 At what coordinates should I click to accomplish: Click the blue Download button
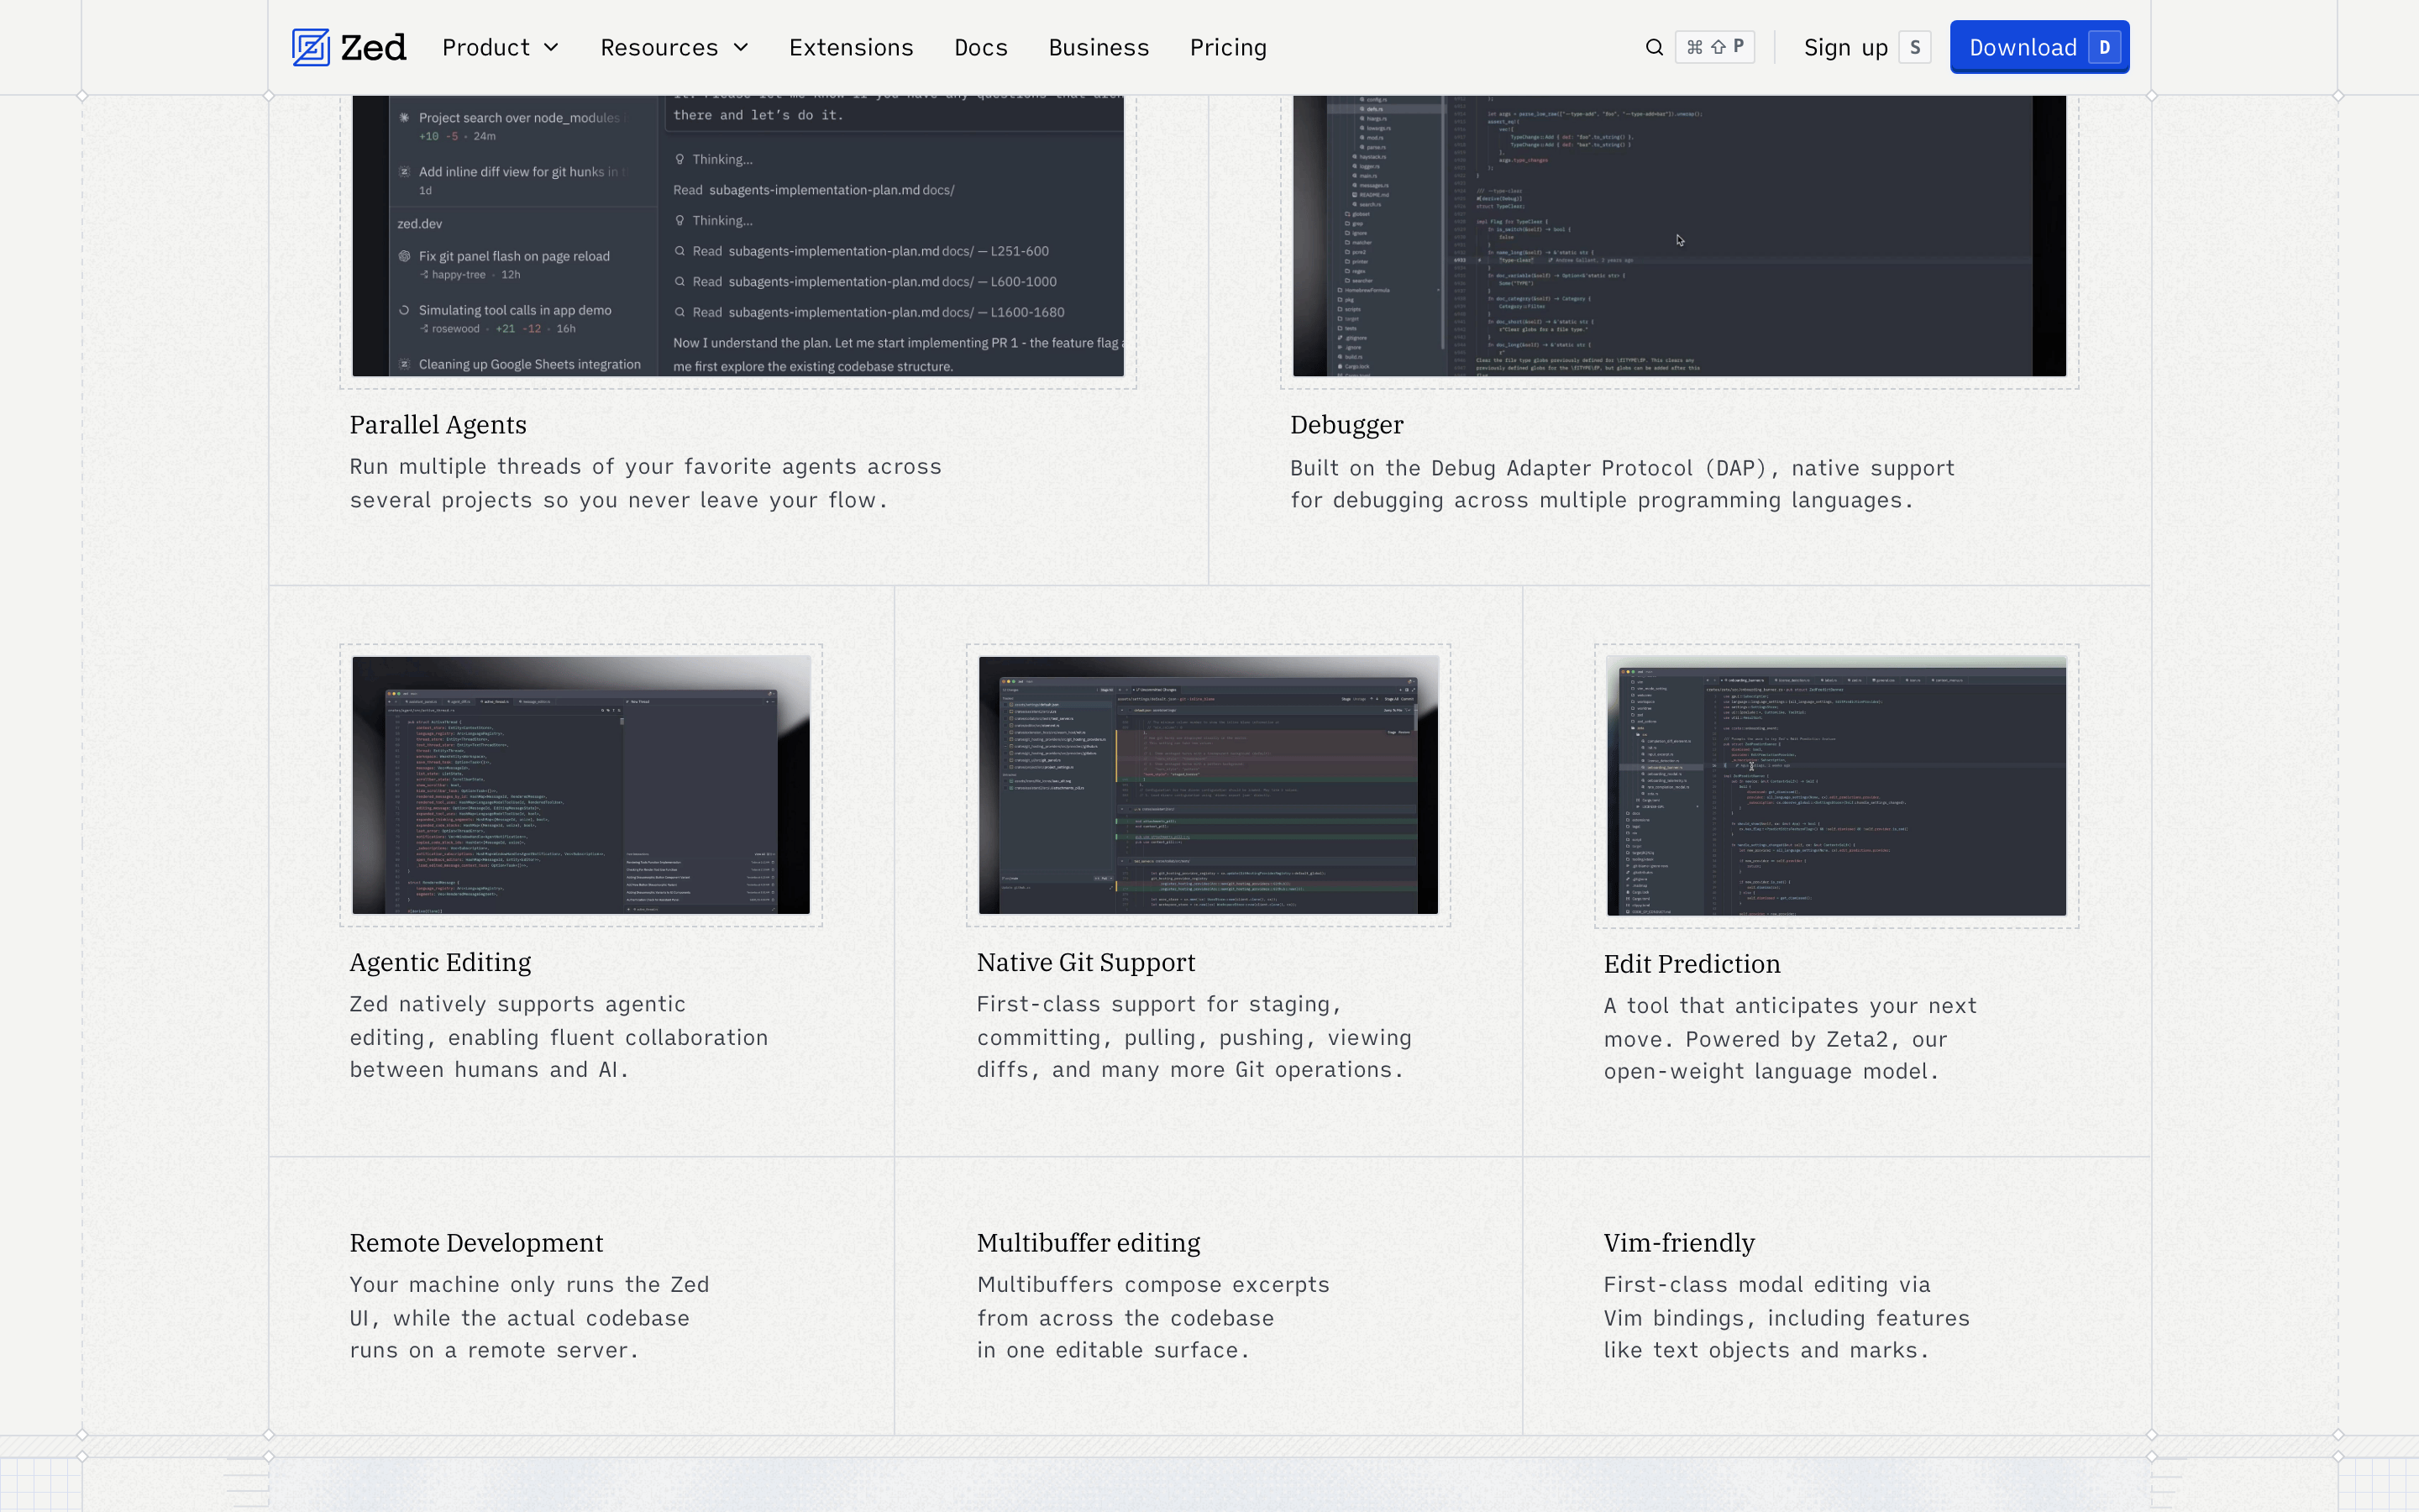2039,47
